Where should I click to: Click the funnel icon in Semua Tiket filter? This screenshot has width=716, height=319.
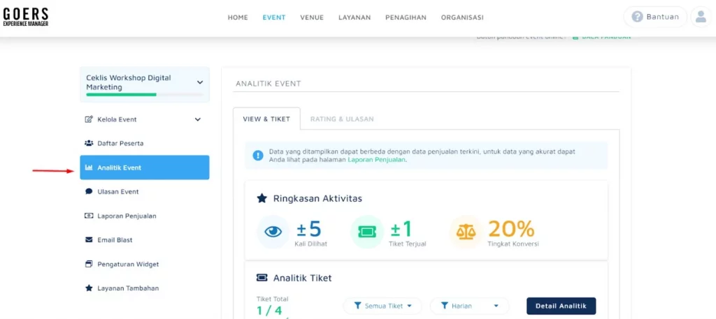click(358, 306)
